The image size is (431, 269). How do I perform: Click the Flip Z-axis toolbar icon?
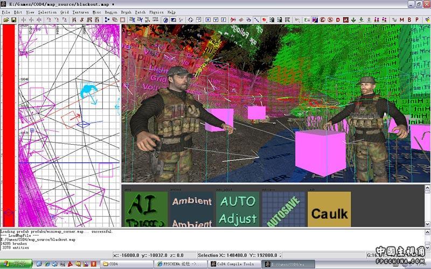(x=39, y=20)
